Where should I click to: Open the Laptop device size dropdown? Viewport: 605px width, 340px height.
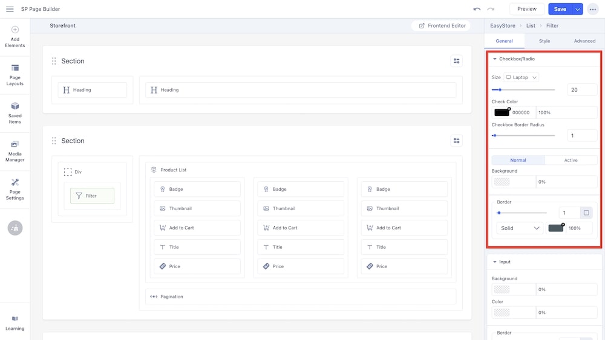point(521,77)
